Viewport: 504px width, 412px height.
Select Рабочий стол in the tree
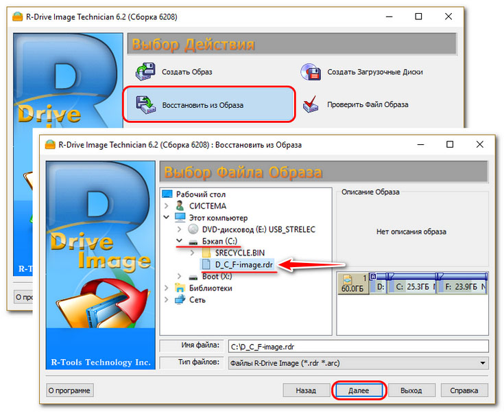(200, 194)
